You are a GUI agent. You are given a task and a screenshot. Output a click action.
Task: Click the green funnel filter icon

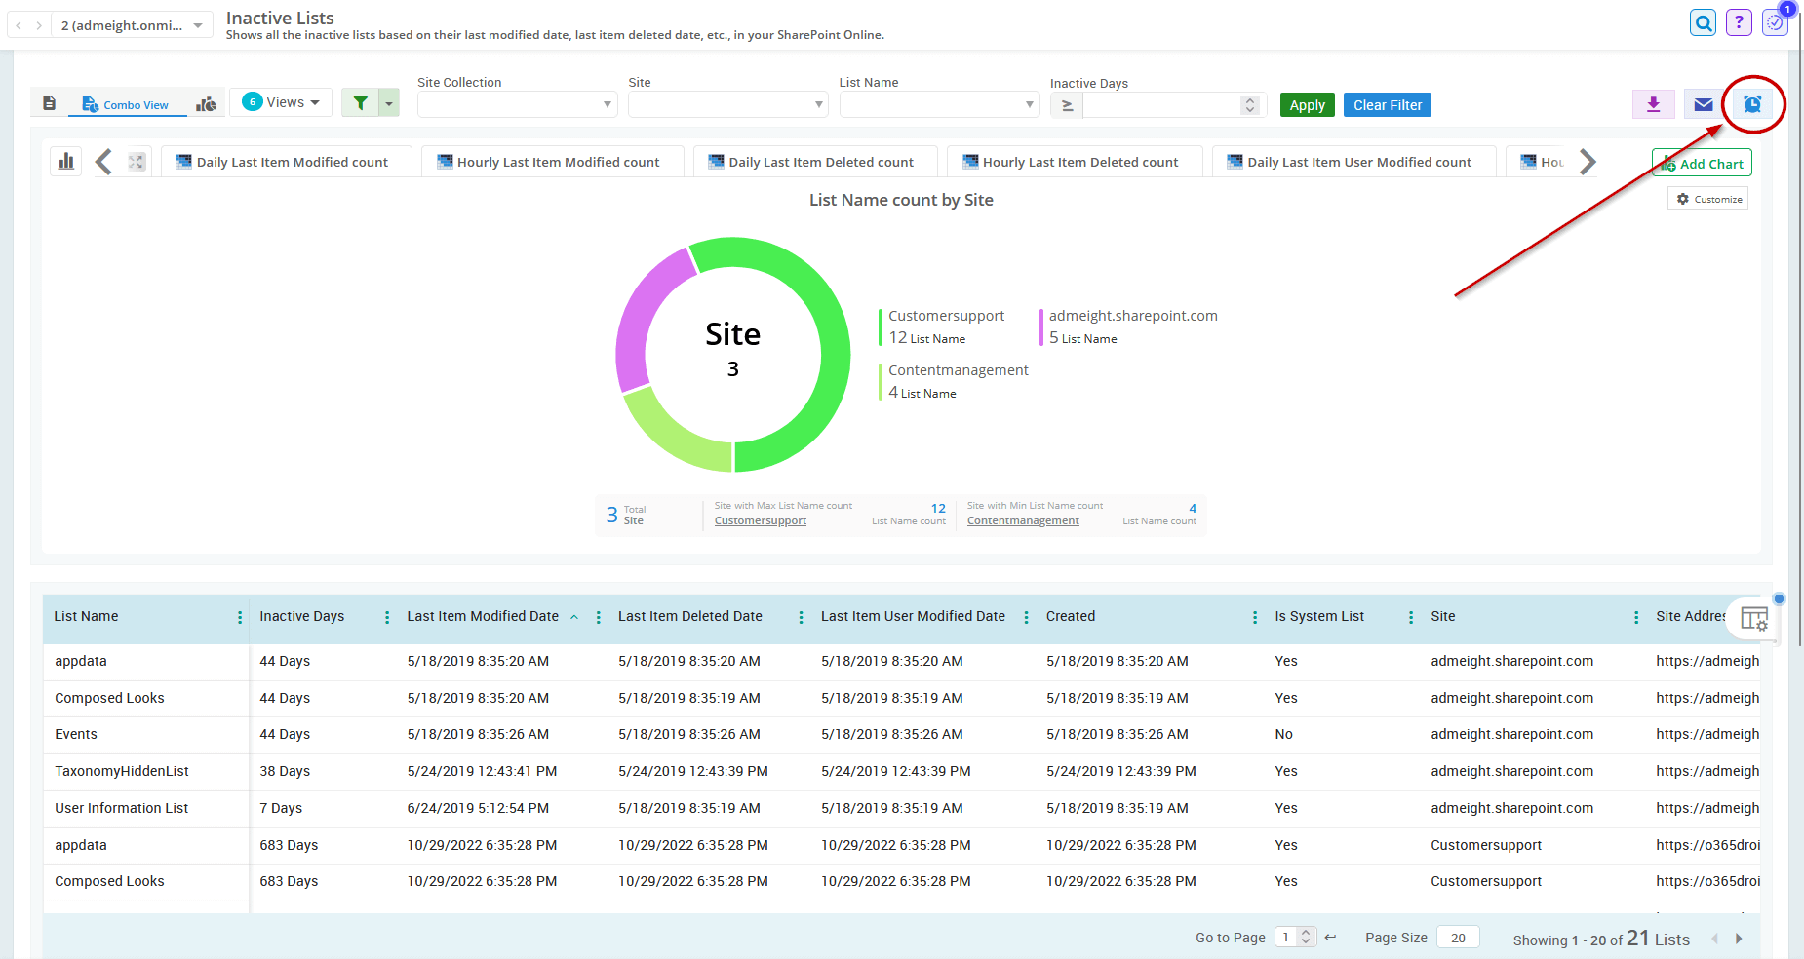point(360,103)
